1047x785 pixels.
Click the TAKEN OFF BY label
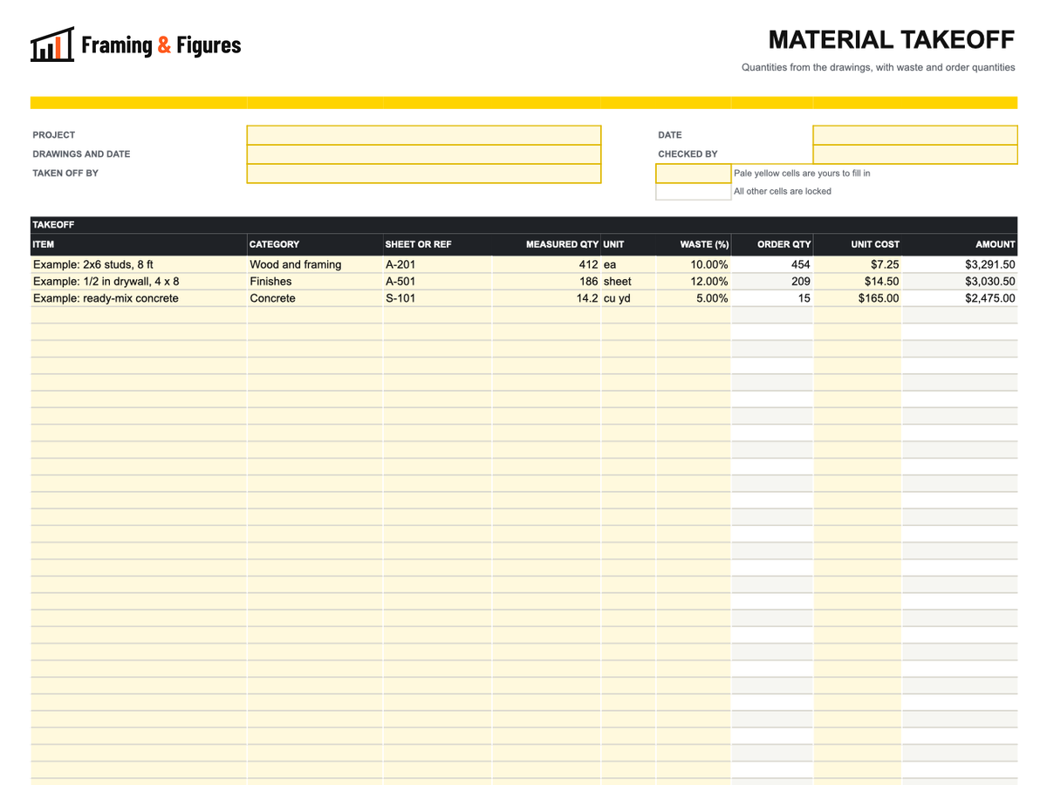(x=65, y=174)
